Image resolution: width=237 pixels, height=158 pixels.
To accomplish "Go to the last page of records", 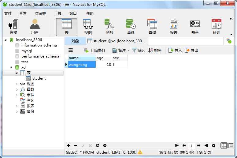I will (206, 145).
